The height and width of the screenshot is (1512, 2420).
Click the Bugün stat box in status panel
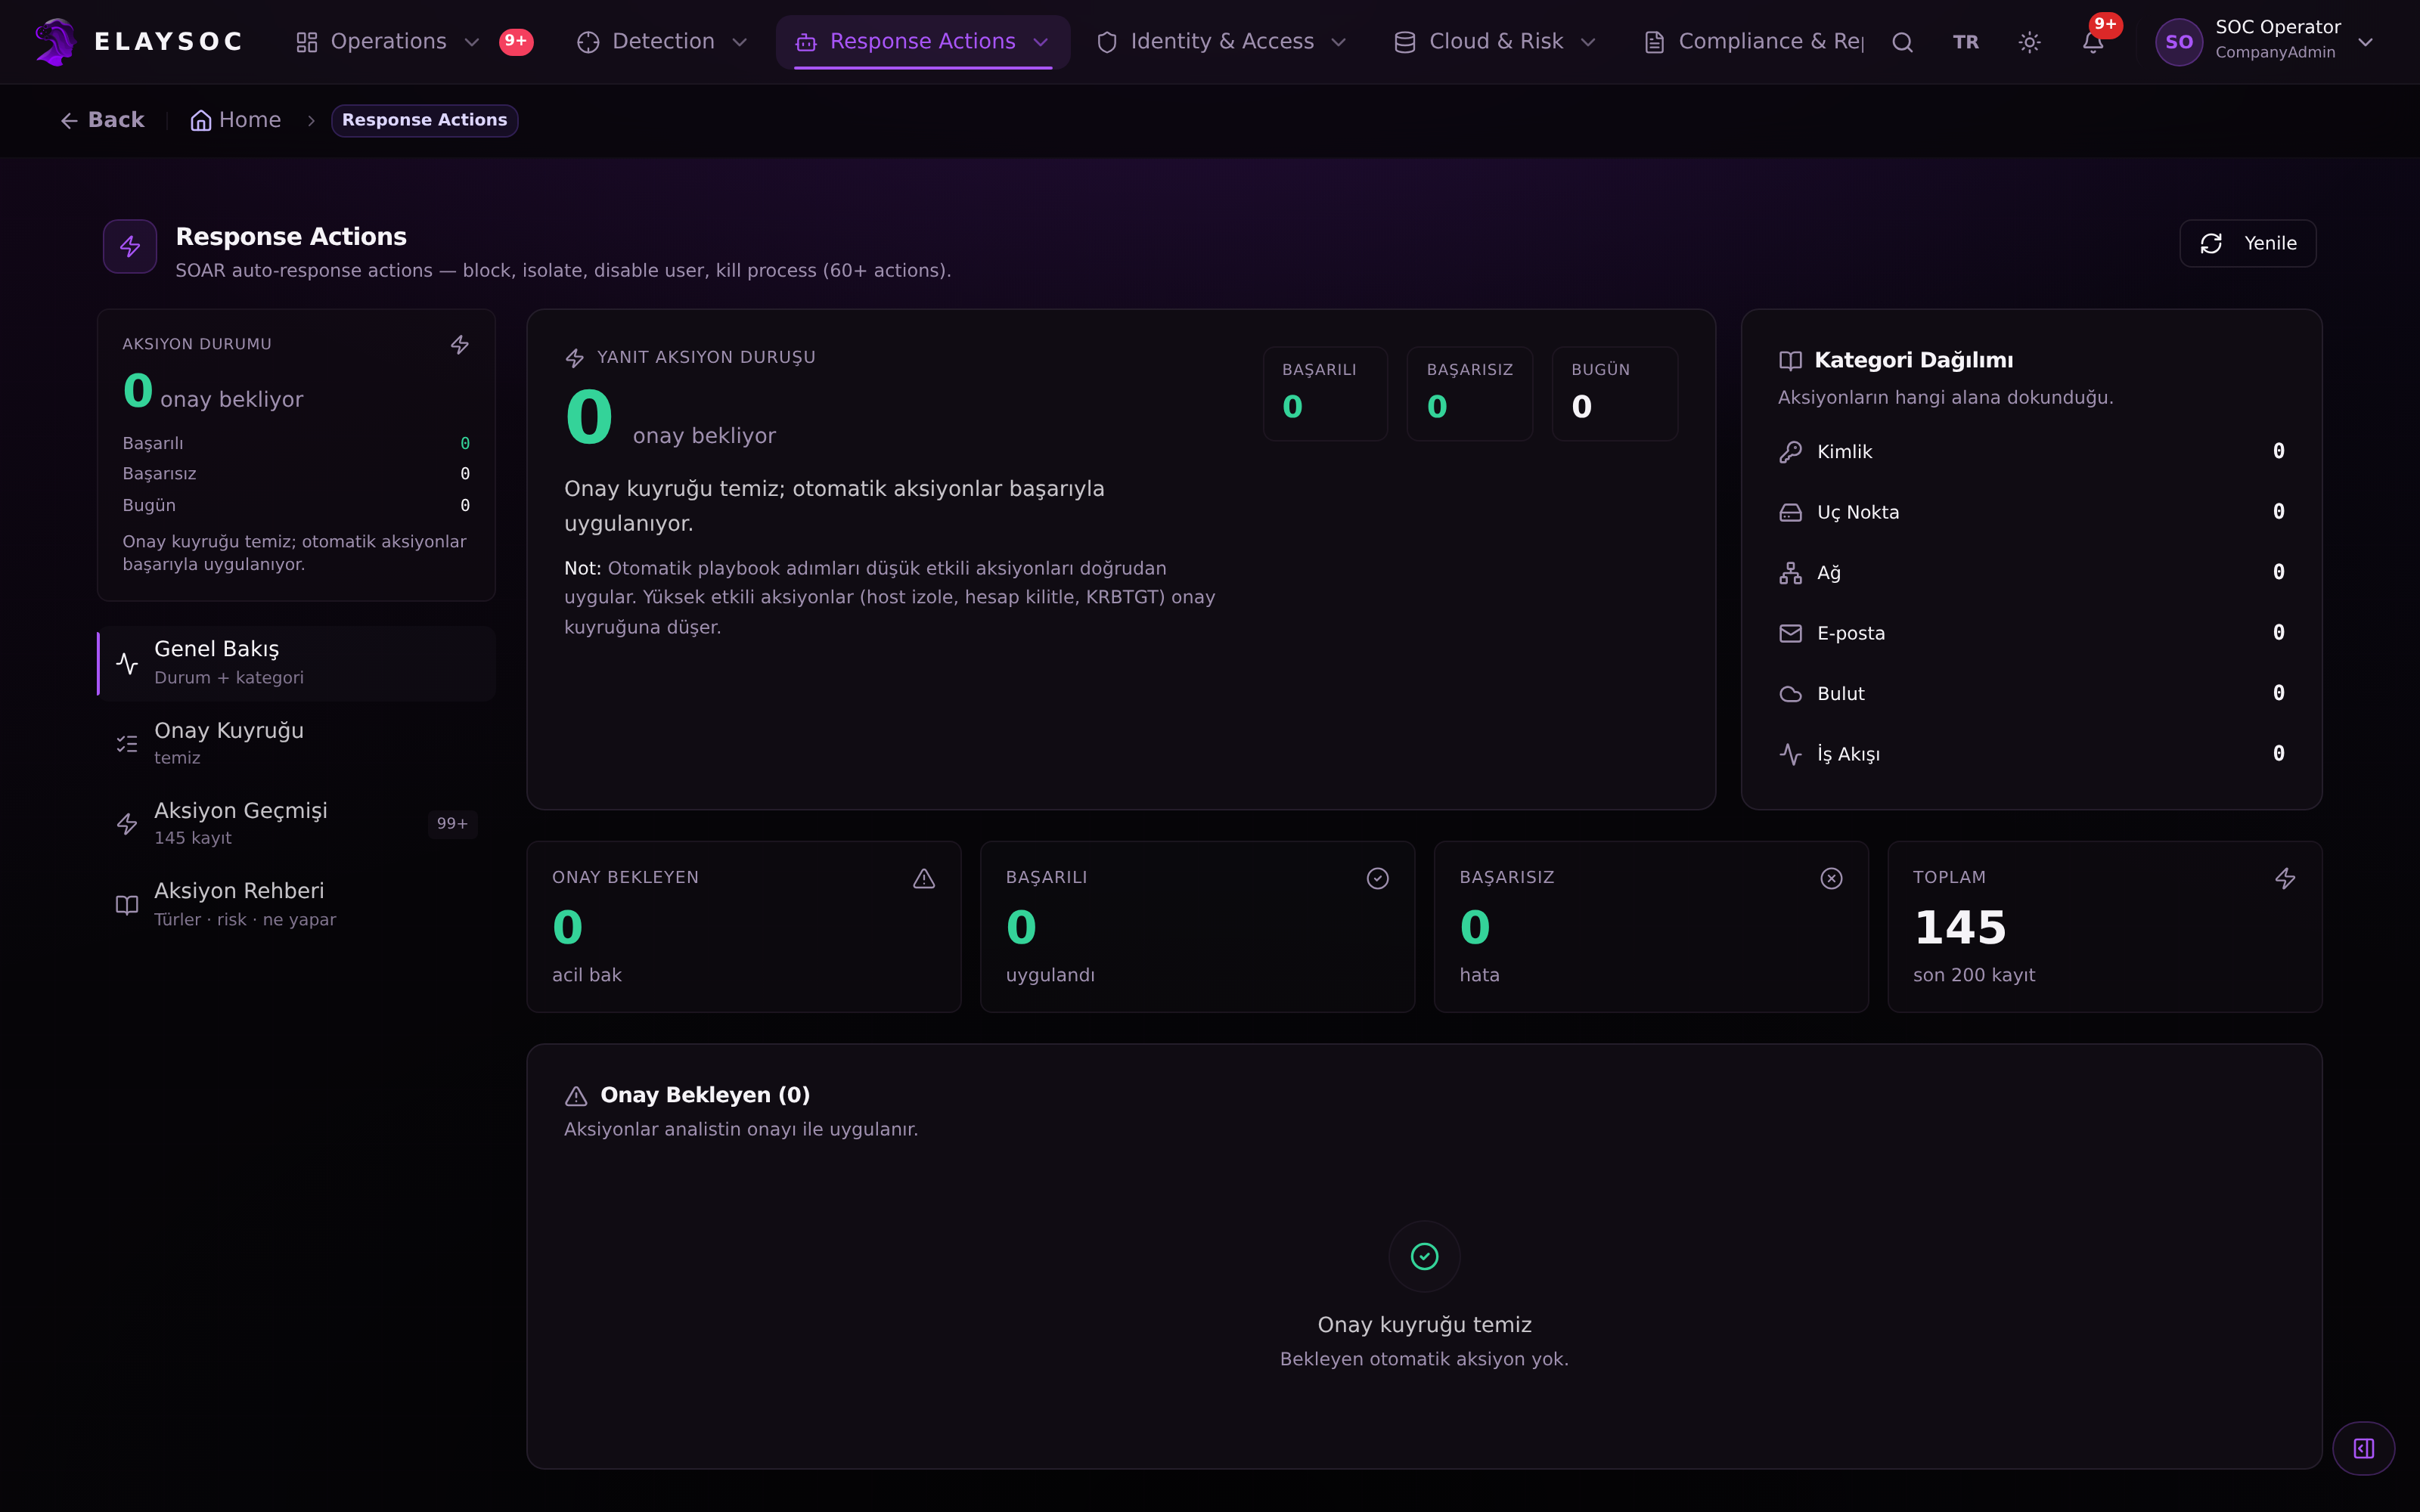[1614, 393]
